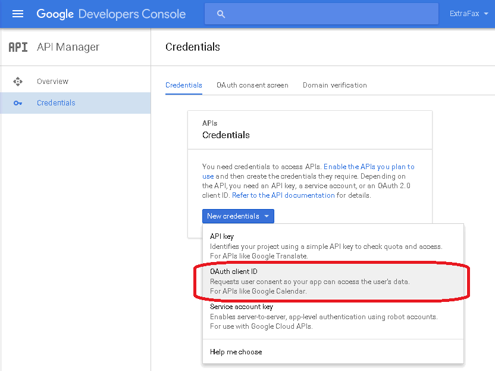This screenshot has height=371, width=495.
Task: Click 'For APIs like Google Calendar.' text
Action: point(258,291)
